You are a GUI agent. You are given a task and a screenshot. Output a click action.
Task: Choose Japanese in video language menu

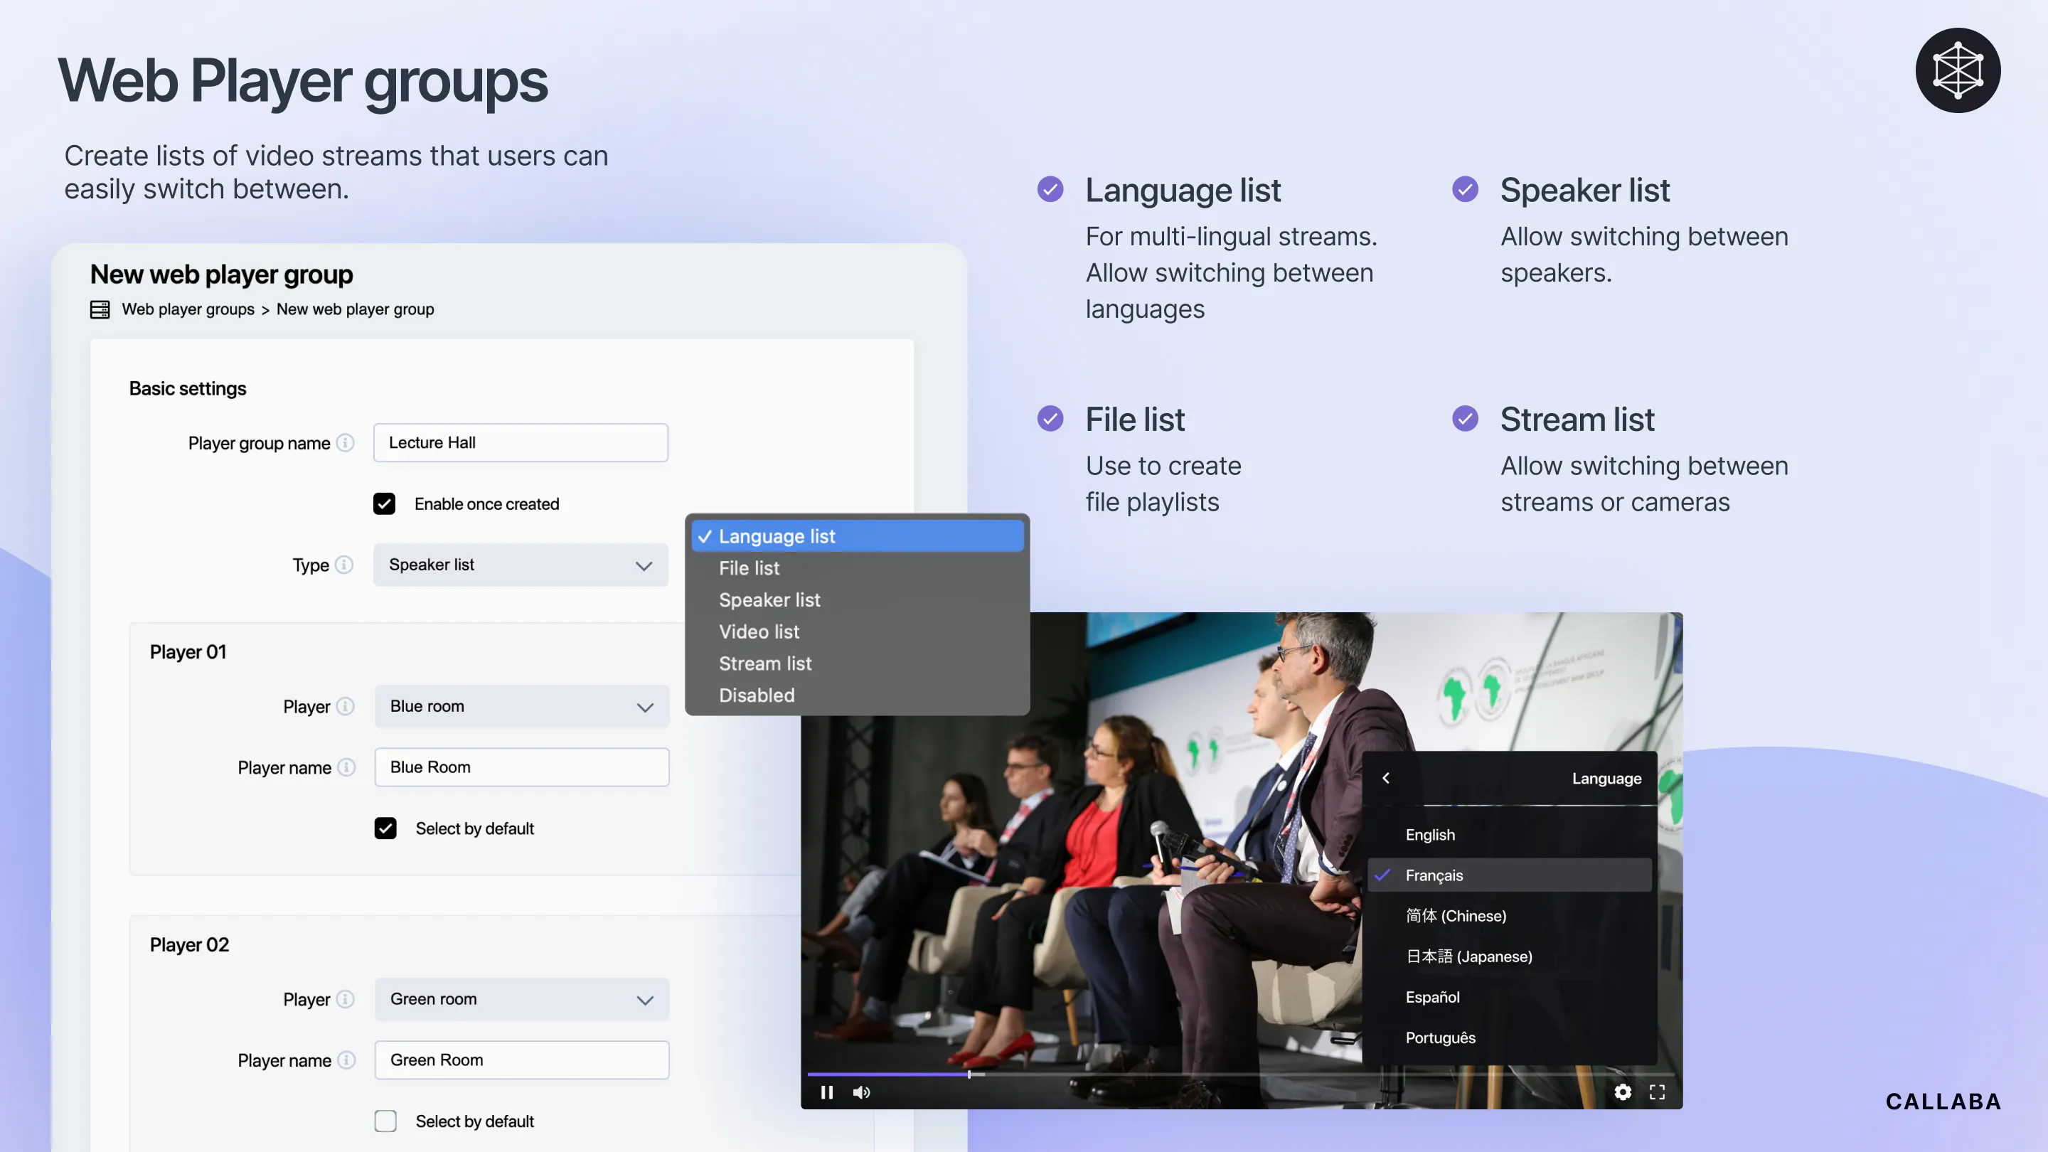[1509, 956]
